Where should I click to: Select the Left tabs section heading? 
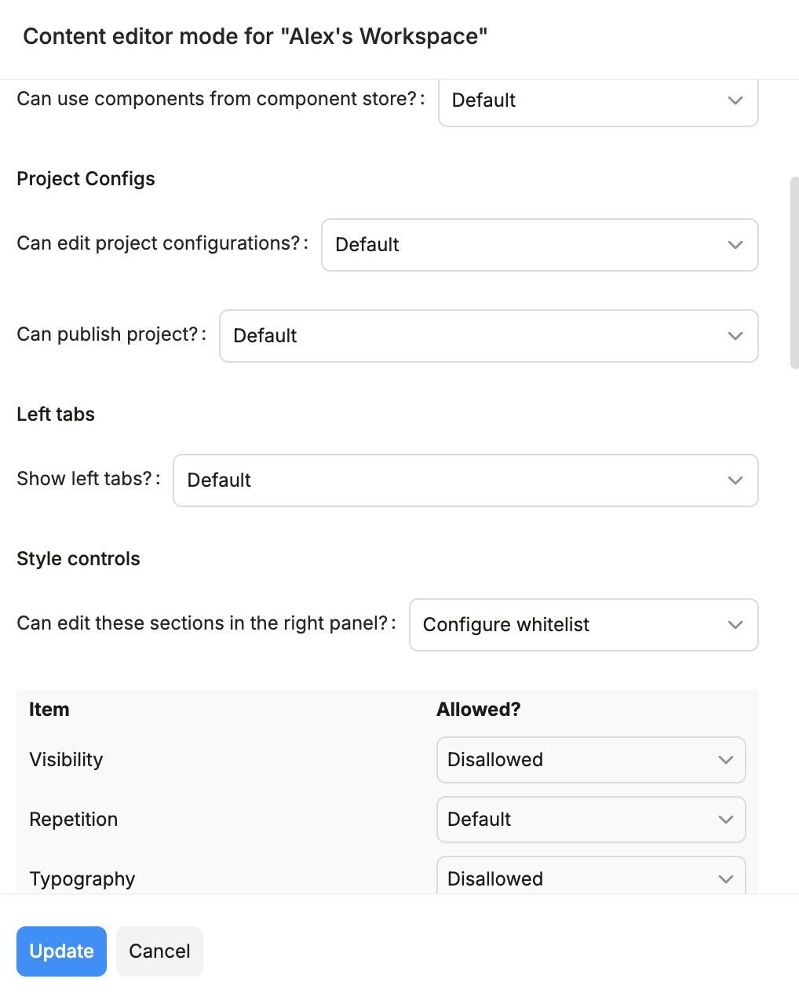click(56, 415)
